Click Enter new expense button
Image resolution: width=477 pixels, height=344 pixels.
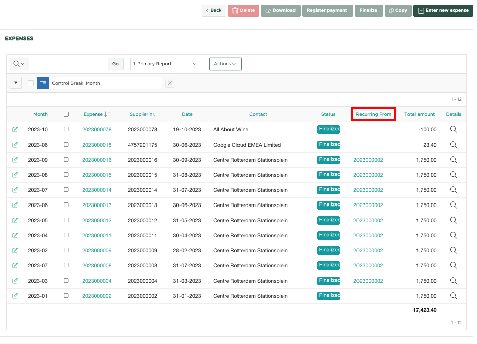(443, 11)
